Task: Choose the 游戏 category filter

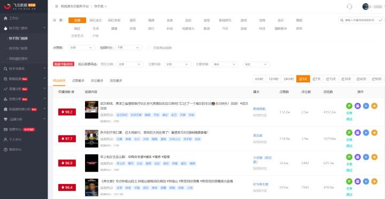Action: [244, 20]
